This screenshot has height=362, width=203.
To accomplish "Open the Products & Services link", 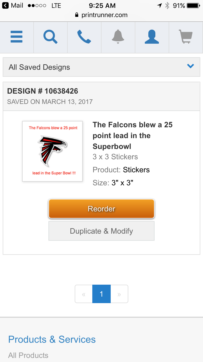I will click(52, 339).
